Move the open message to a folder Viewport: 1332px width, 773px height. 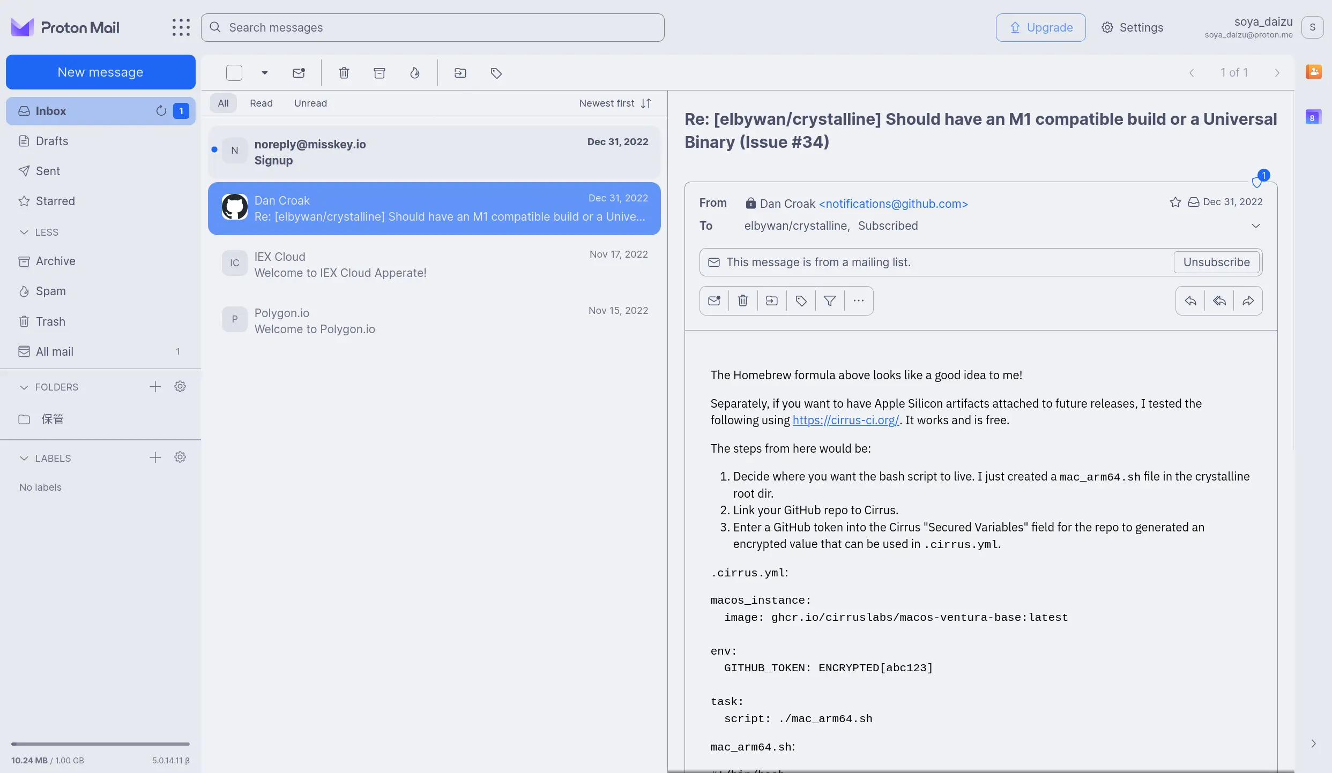pyautogui.click(x=772, y=301)
